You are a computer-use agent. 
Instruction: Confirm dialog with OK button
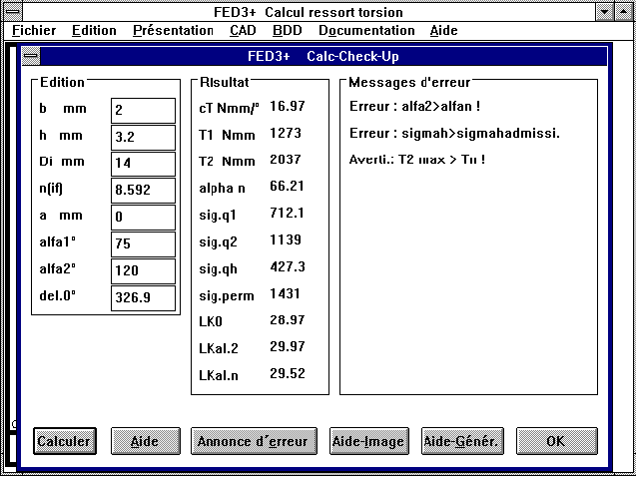click(556, 441)
